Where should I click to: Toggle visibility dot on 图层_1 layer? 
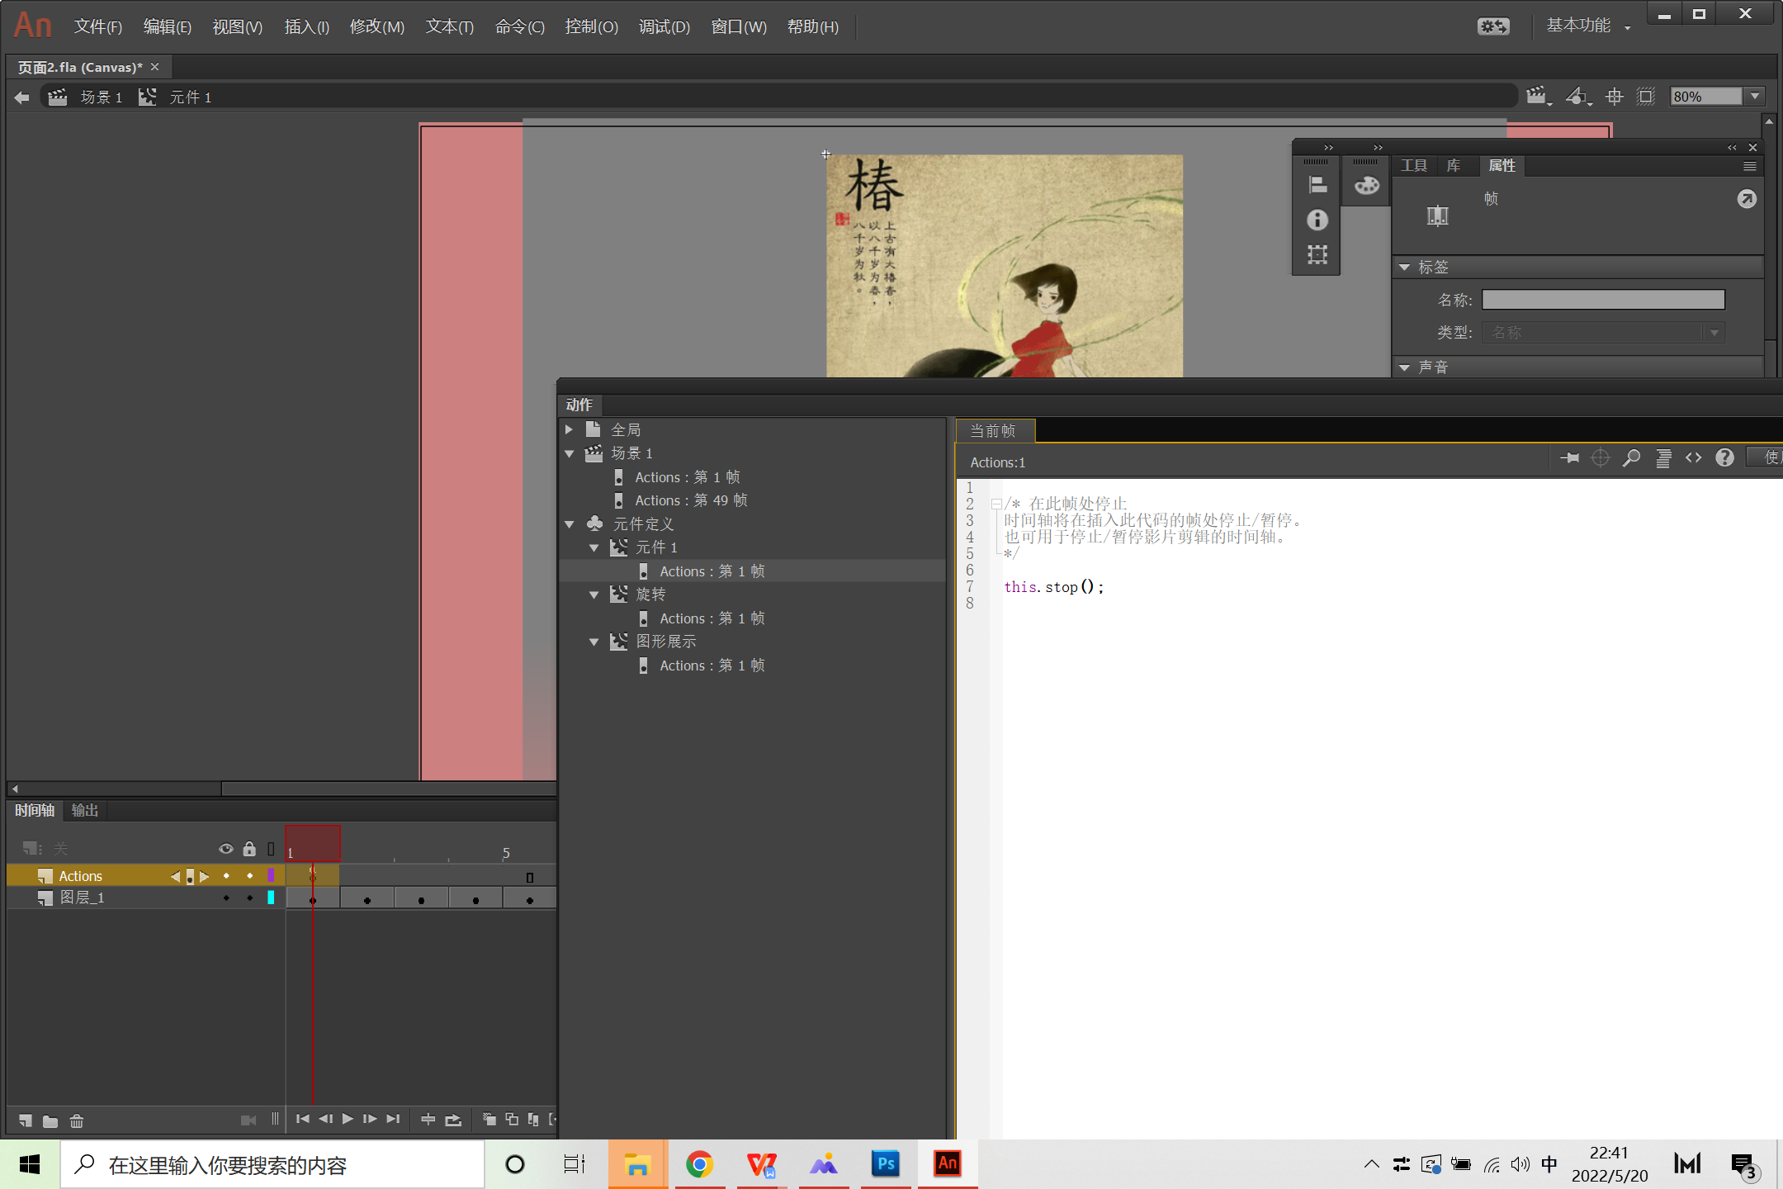click(226, 898)
